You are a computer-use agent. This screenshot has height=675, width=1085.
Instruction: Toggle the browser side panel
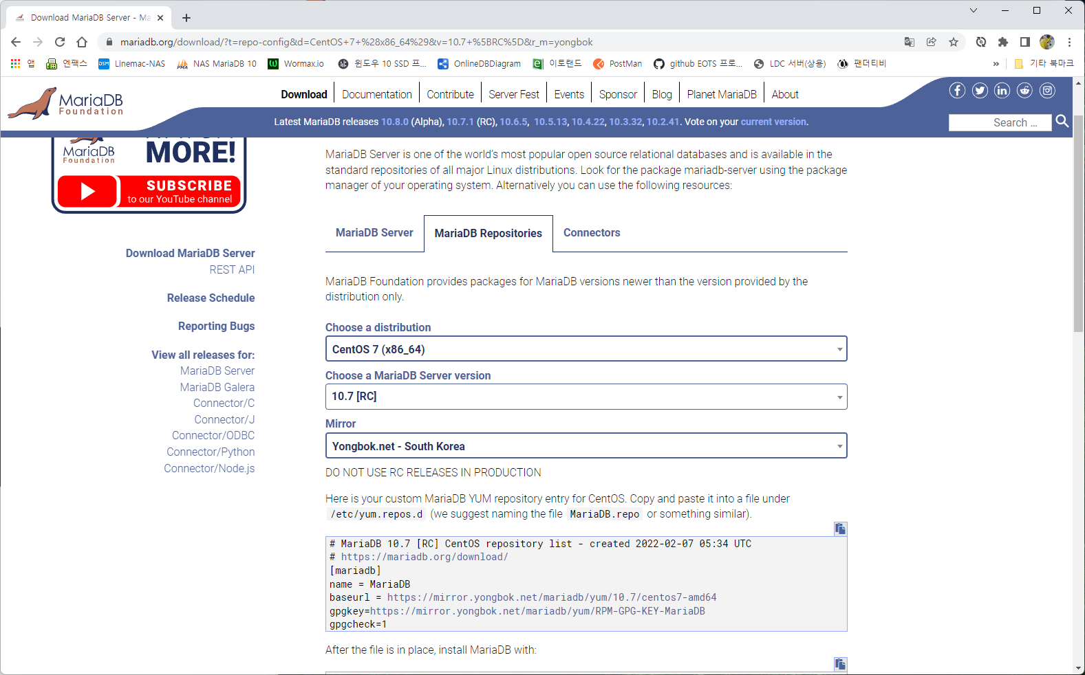1025,42
